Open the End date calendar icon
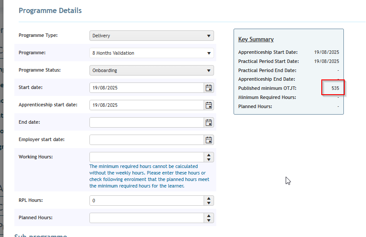The width and height of the screenshot is (366, 237). [x=209, y=122]
